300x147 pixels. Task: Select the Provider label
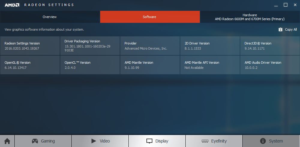[130, 43]
